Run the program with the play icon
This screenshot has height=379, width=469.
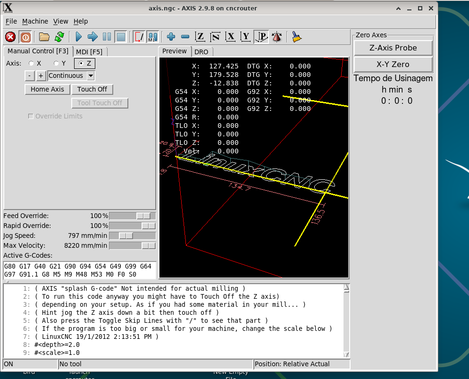point(79,37)
